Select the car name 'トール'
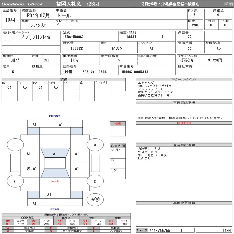Viewport: 234px width, 234px height. pyautogui.click(x=64, y=16)
